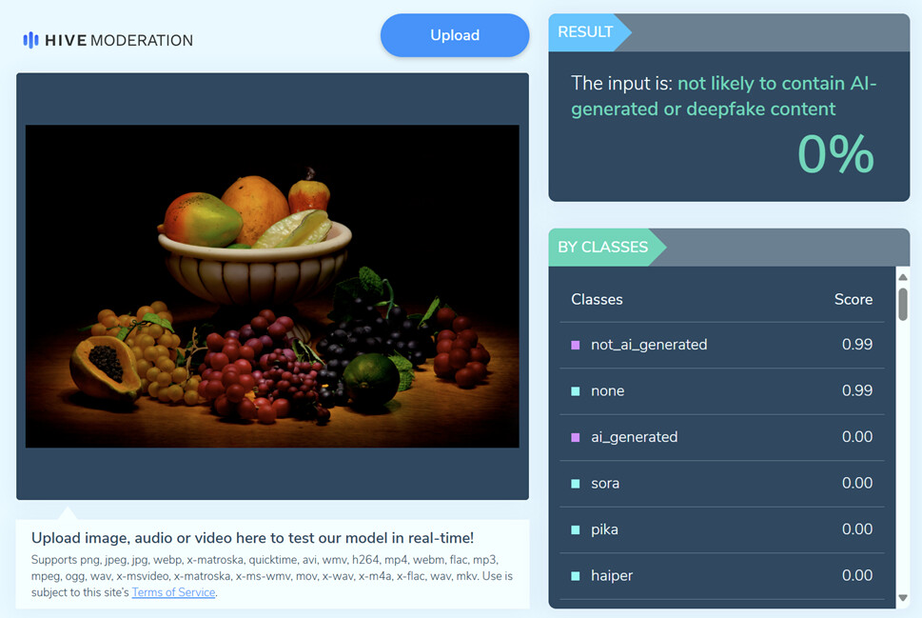Image resolution: width=922 pixels, height=618 pixels.
Task: Click the uploaded fruit bowl image
Action: tap(272, 286)
